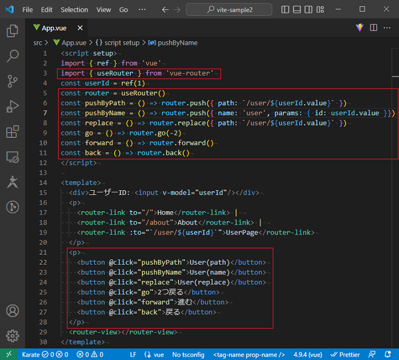Click the closing script tag on line 12
This screenshot has height=360, width=399.
click(x=79, y=163)
